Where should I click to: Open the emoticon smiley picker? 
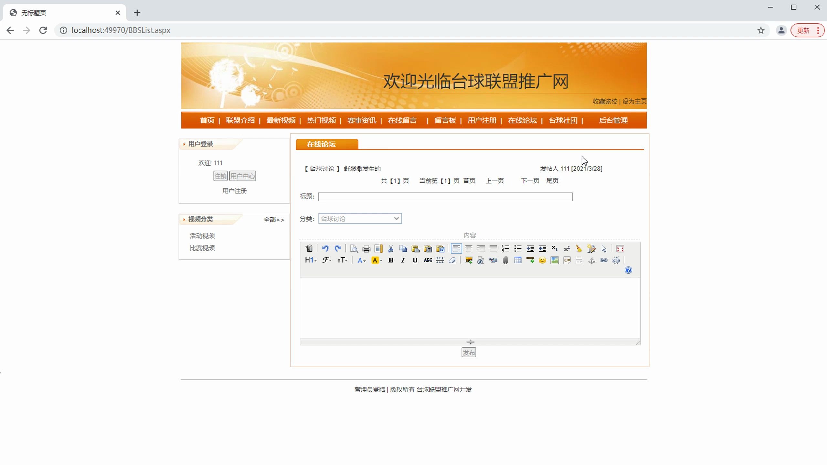(x=542, y=260)
